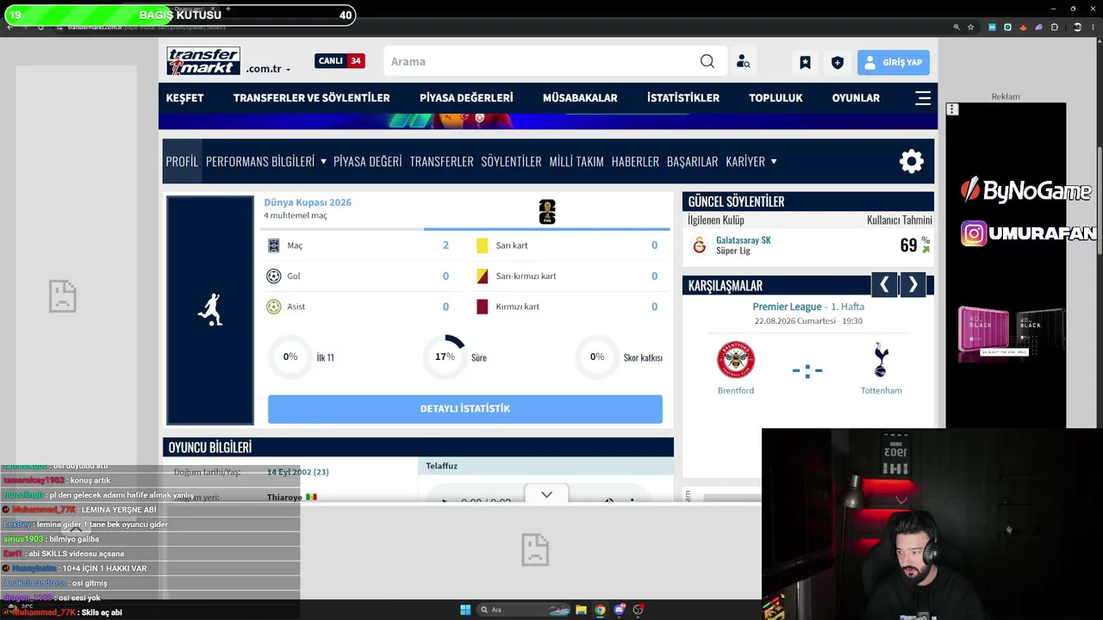The image size is (1103, 620).
Task: Open Google Chrome from the taskbar
Action: 600,610
